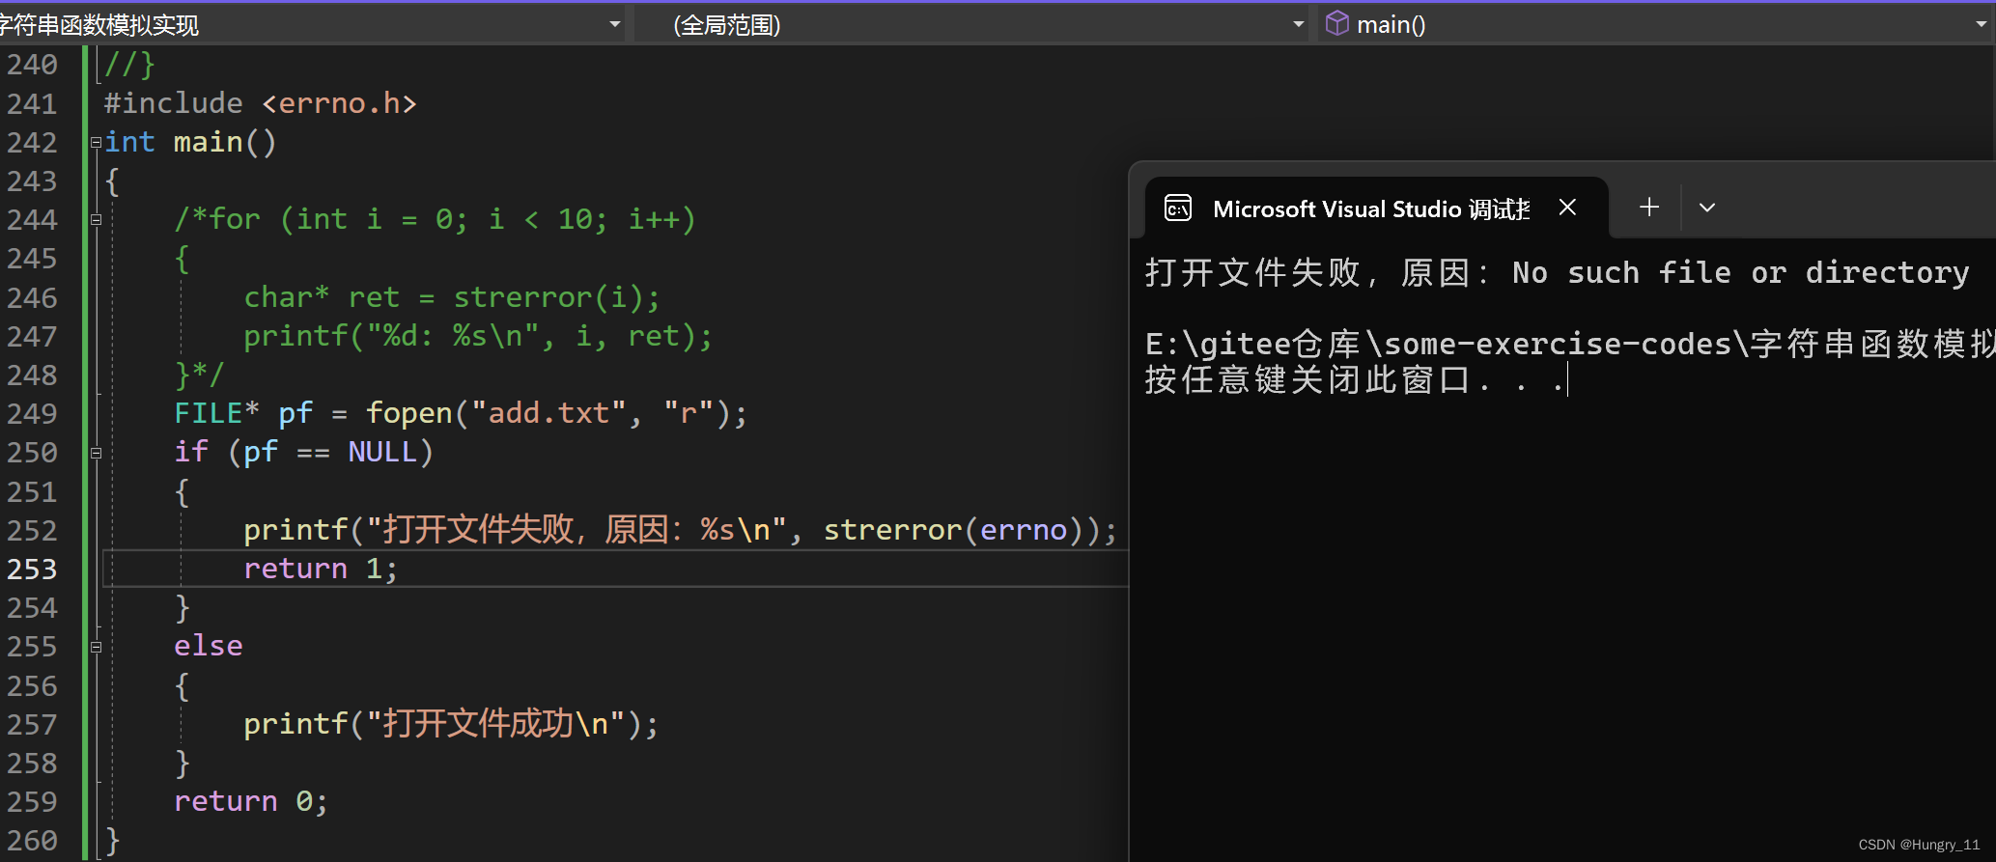Click the printf("打开文件成功\n") line
The height and width of the screenshot is (862, 1996).
point(451,724)
